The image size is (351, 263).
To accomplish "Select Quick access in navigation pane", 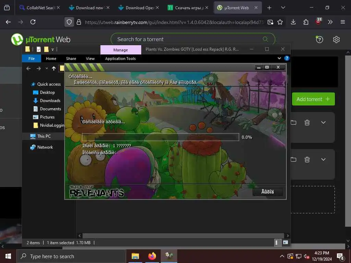I will [x=46, y=84].
